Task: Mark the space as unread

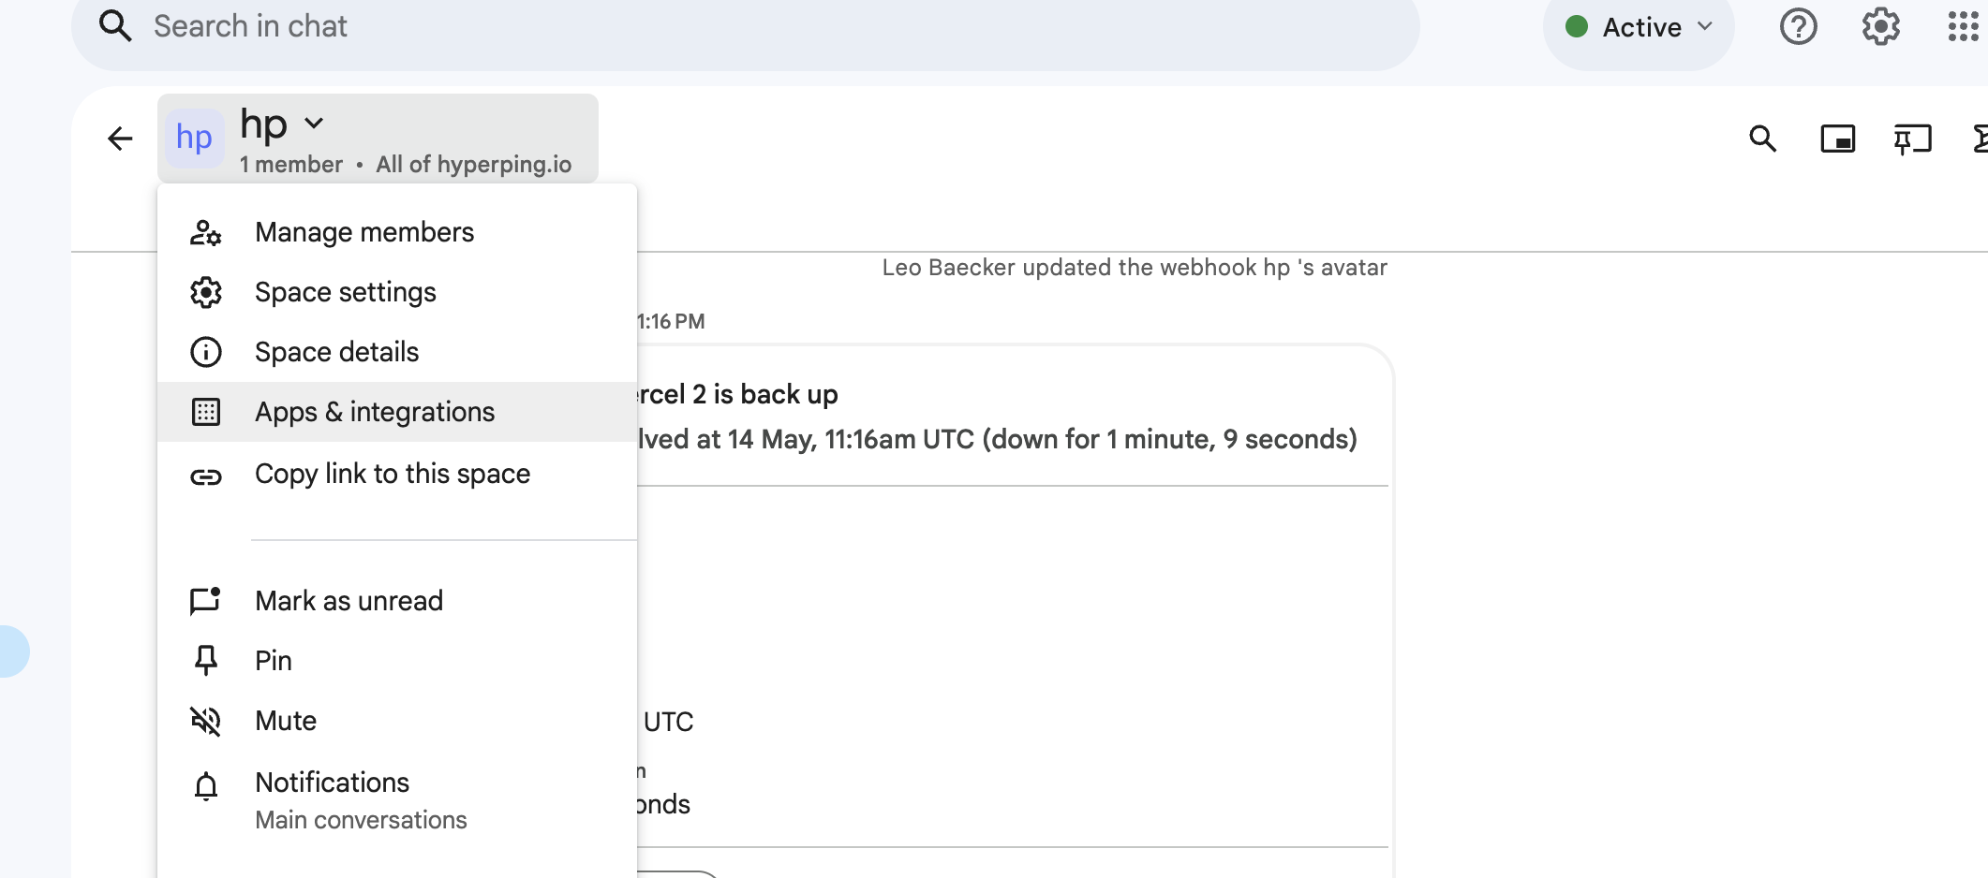Action: click(397, 601)
